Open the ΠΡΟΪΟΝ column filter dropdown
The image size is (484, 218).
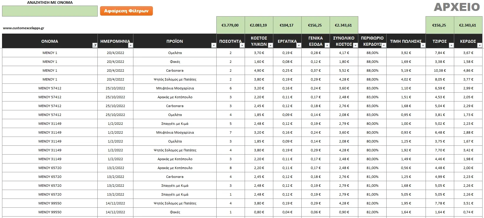[214, 45]
